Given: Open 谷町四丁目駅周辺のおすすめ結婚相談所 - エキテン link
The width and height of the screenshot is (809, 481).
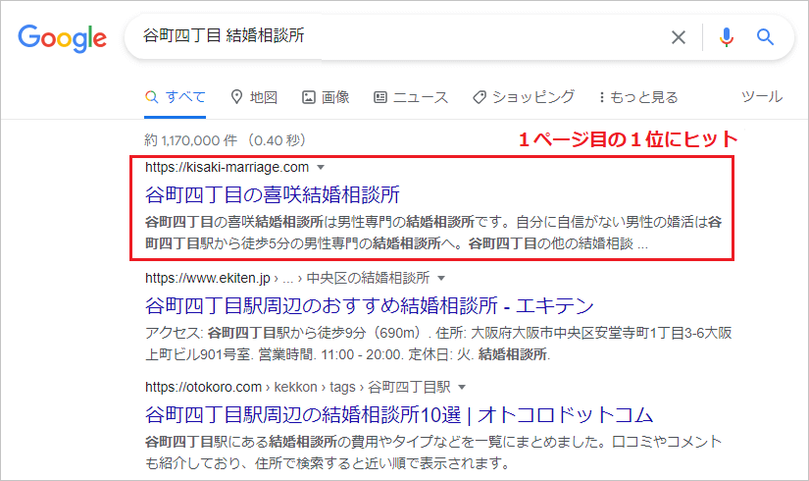Looking at the screenshot, I should click(x=370, y=305).
